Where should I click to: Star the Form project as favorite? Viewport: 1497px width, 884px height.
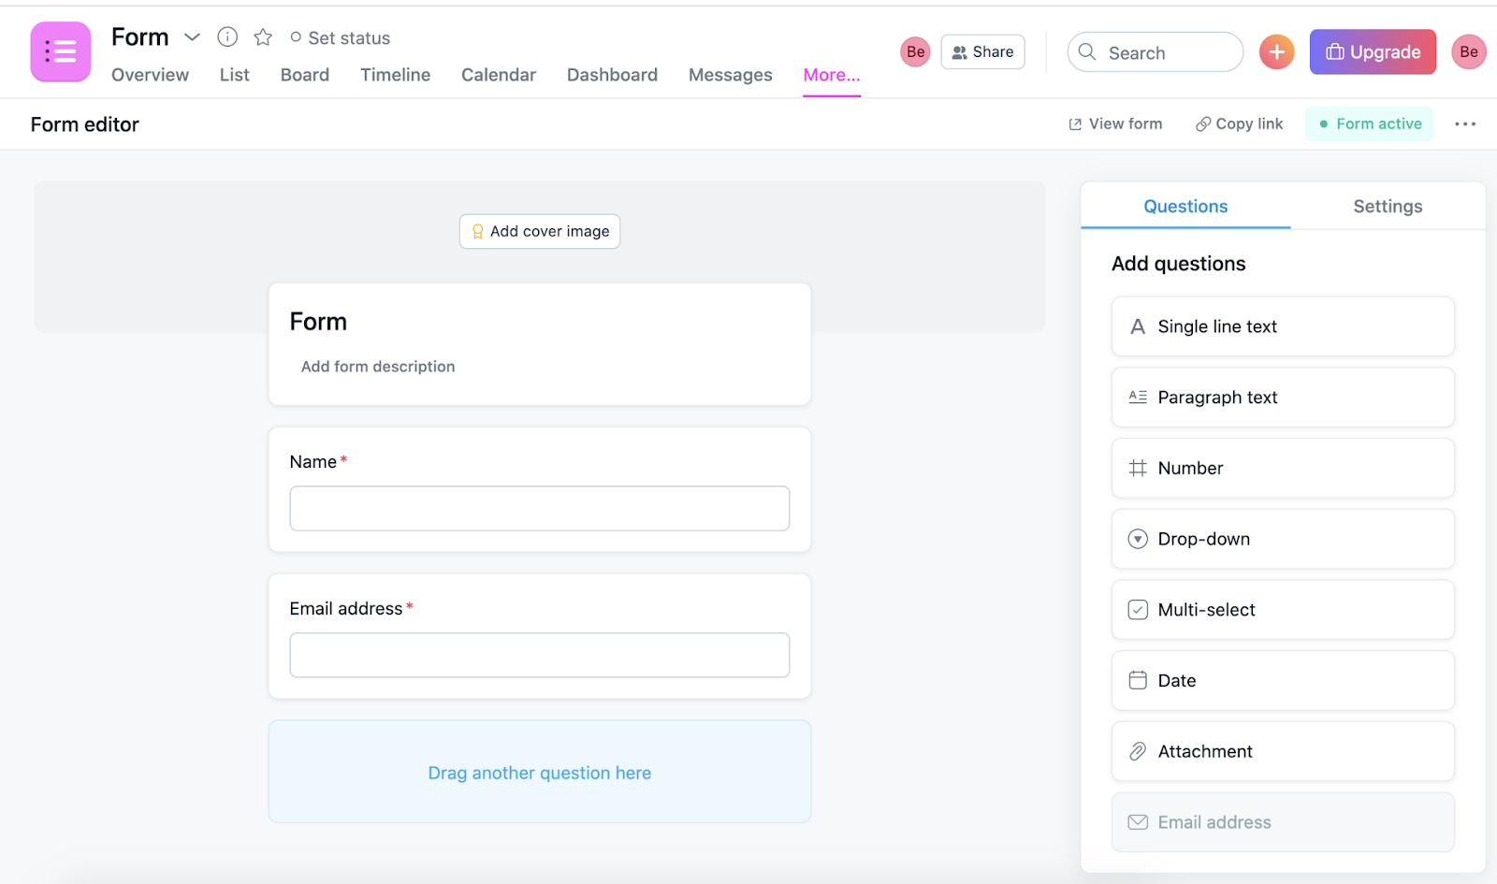263,37
